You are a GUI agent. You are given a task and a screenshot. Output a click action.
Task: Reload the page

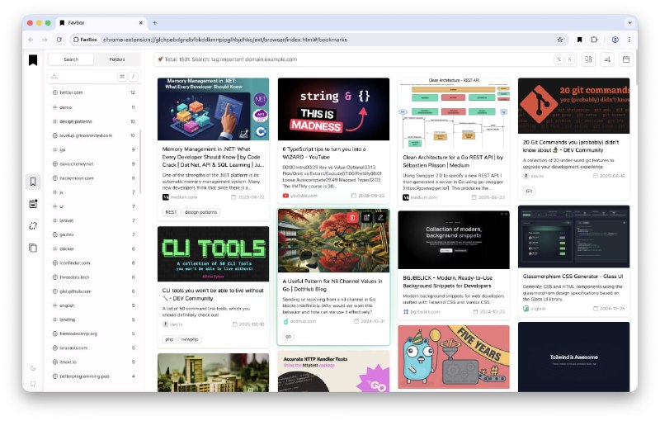point(59,40)
